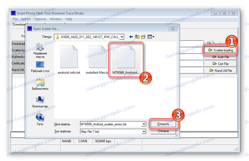Open Network shortcut (Сеть)
Image resolution: width=249 pixels, height=161 pixels.
(40, 119)
